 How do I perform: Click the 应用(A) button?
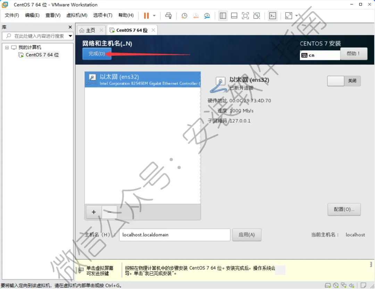coord(247,235)
